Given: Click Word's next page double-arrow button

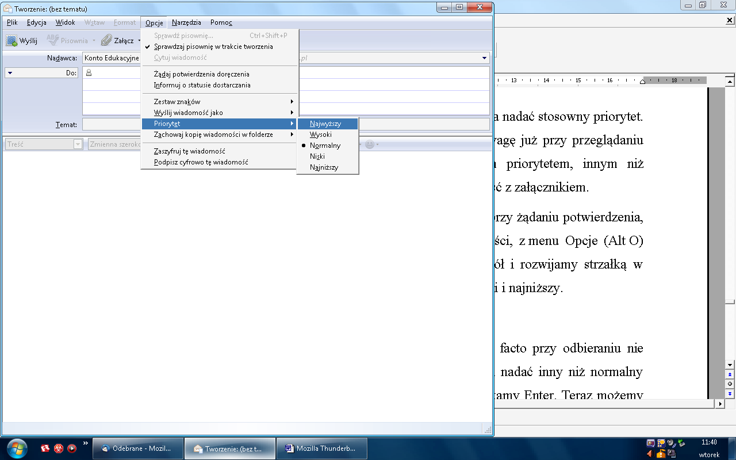Looking at the screenshot, I should (730, 393).
